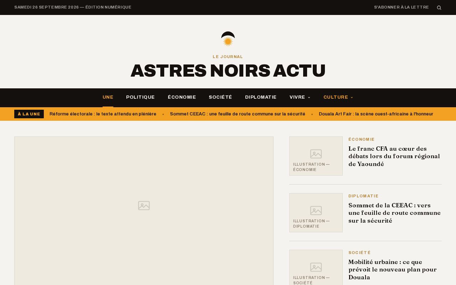Click the Astres Noirs Actu site title
The image size is (456, 285).
point(228,71)
